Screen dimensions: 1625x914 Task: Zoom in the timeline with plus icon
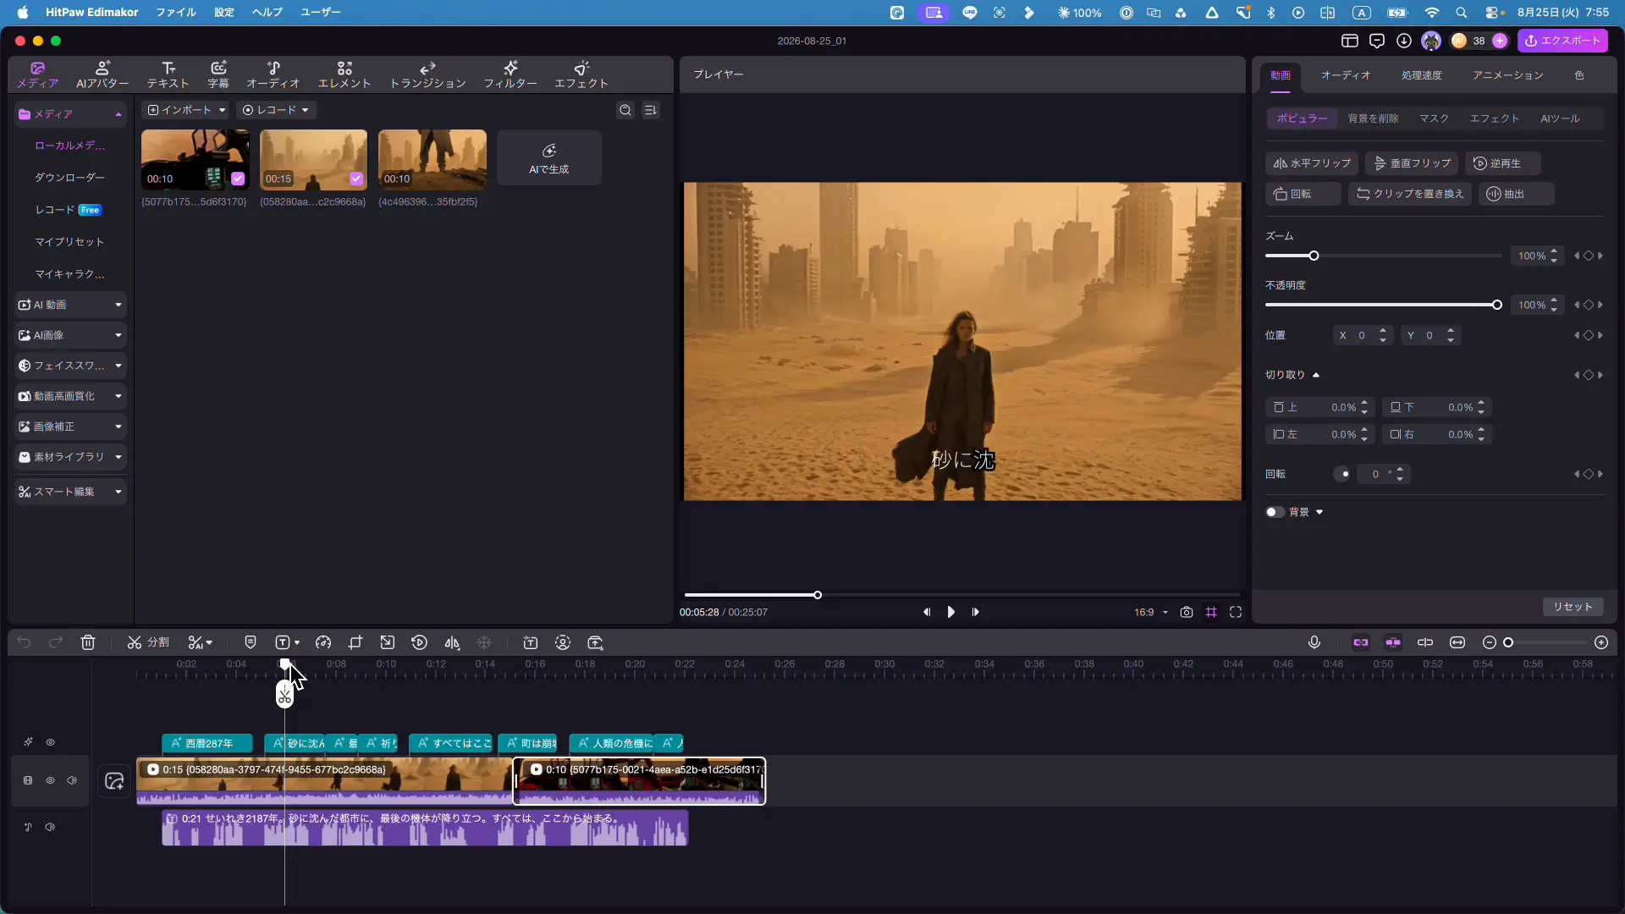coord(1601,642)
